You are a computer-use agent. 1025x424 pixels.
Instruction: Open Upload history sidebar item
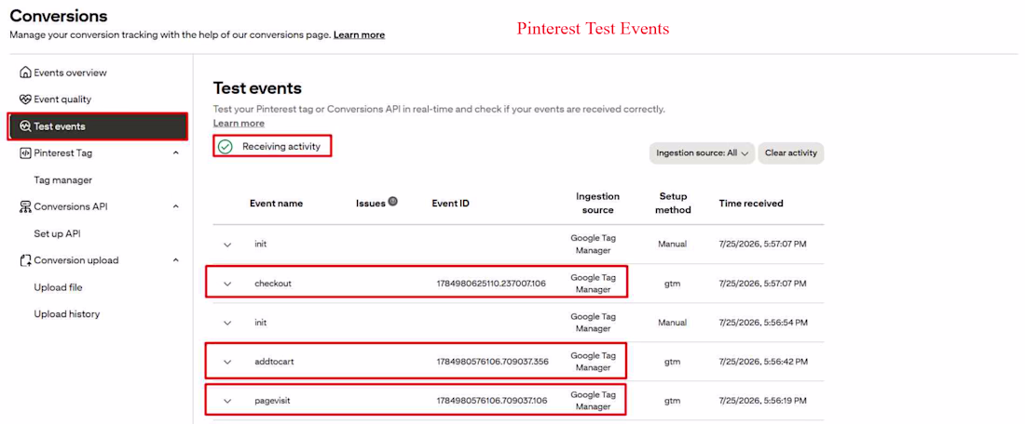tap(67, 313)
